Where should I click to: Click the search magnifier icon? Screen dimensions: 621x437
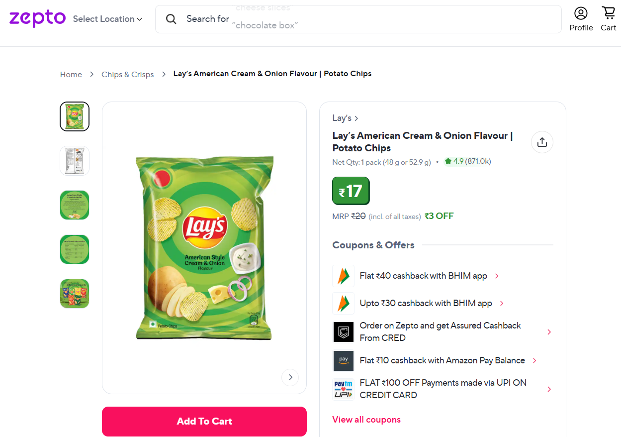click(171, 19)
